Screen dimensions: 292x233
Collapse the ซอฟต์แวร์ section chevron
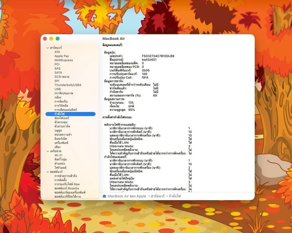click(47, 172)
